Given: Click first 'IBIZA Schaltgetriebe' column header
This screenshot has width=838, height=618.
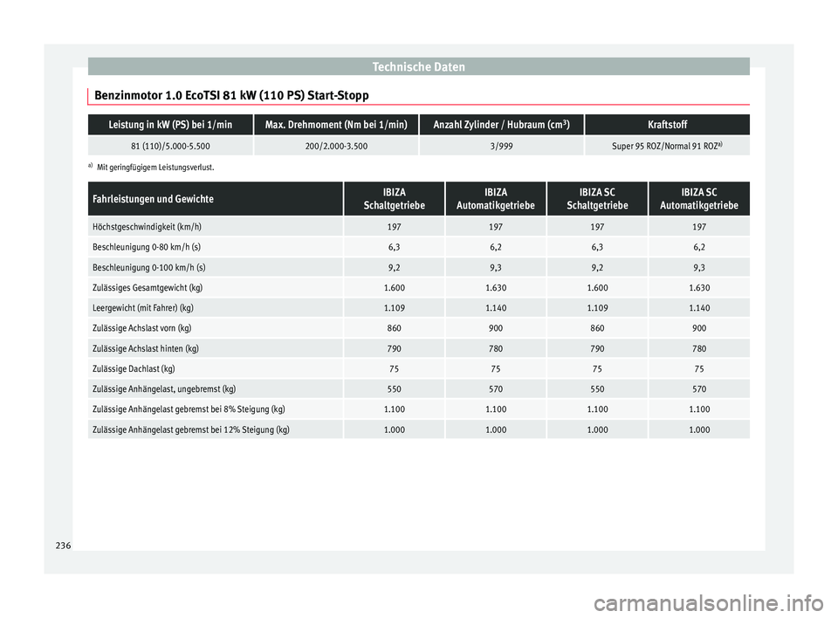Looking at the screenshot, I should point(395,199).
